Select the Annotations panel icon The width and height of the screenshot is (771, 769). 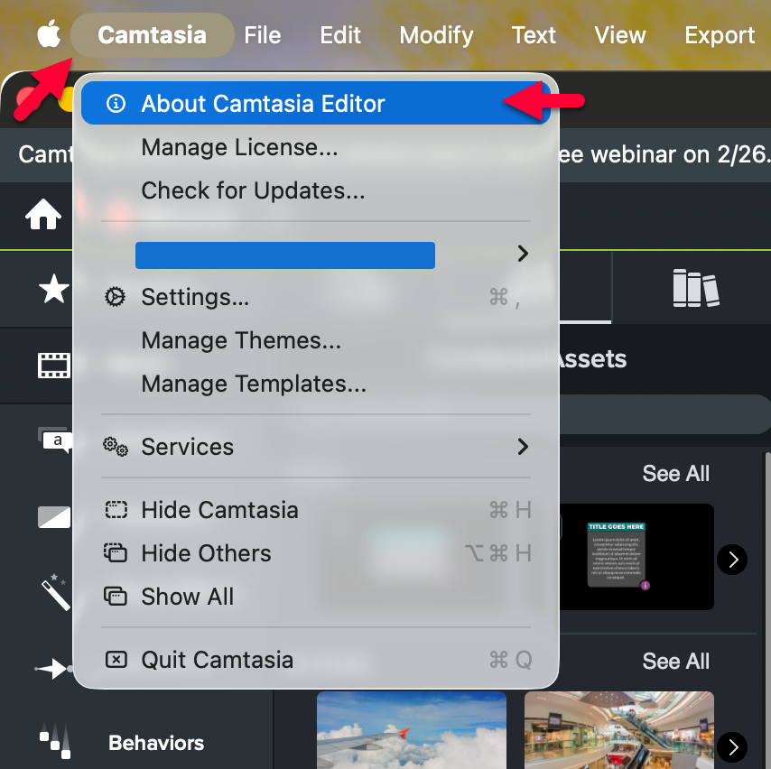point(54,440)
